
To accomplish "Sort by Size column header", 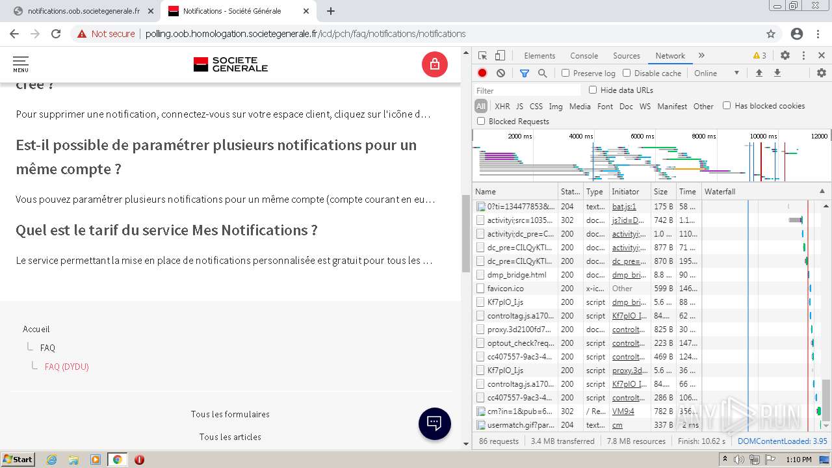I will 663,192.
